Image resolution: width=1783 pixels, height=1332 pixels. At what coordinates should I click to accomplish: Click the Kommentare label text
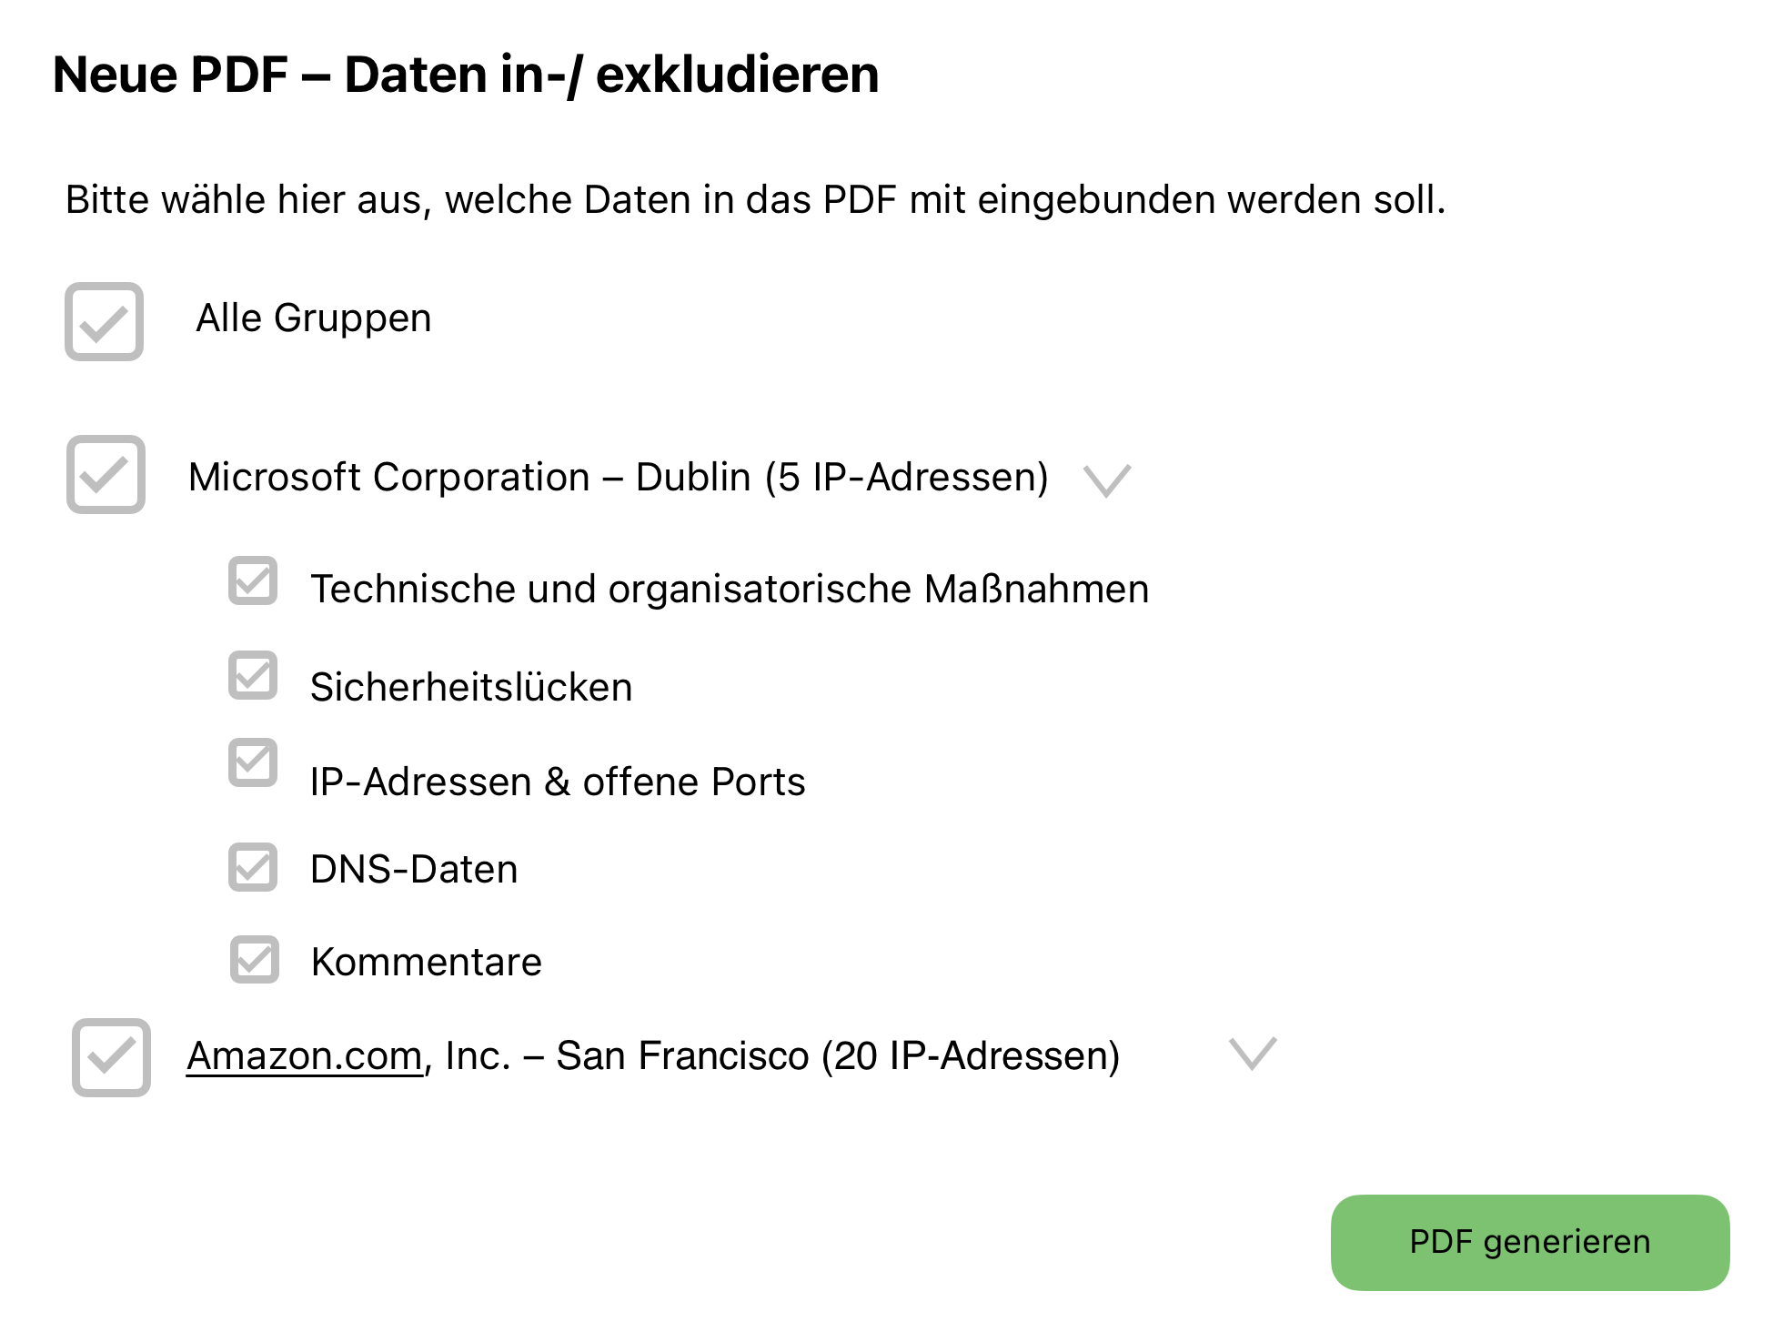427,962
